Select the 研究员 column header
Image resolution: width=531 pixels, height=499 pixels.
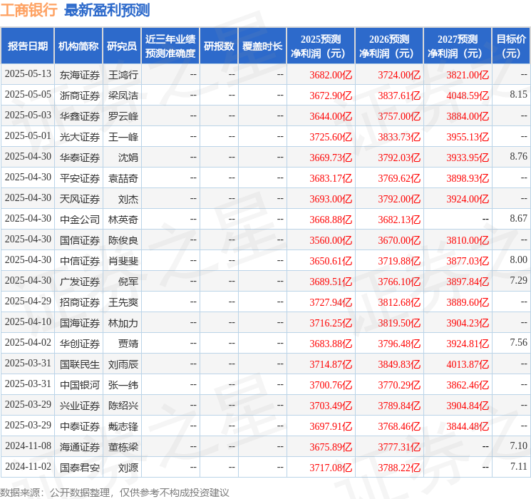click(x=122, y=46)
